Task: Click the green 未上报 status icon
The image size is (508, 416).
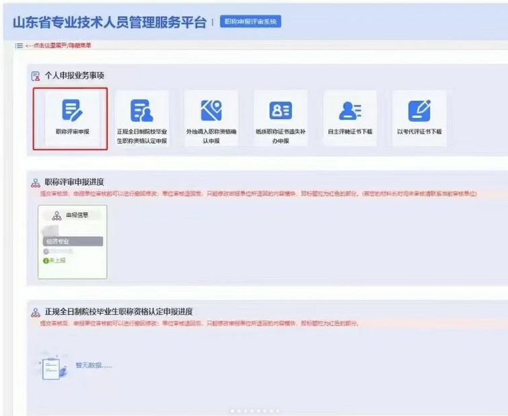Action: (x=46, y=261)
